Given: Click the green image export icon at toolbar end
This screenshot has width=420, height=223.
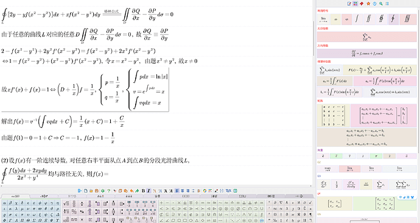Looking at the screenshot, I should point(235,191).
